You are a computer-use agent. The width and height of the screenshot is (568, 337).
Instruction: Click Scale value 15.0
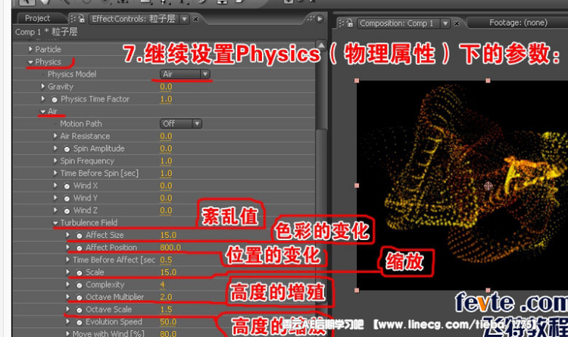click(x=168, y=272)
